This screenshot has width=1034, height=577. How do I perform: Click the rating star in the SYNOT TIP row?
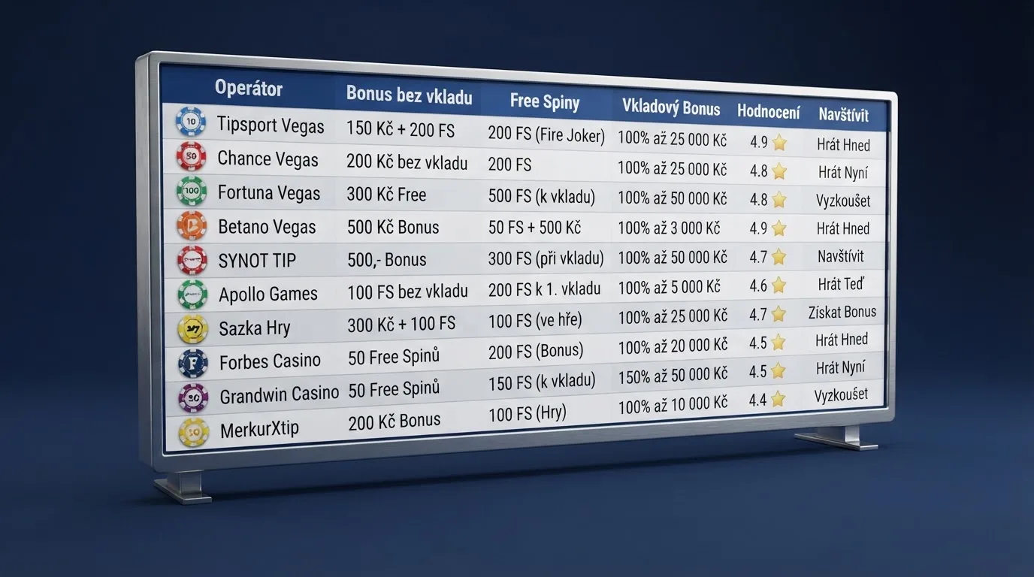779,257
